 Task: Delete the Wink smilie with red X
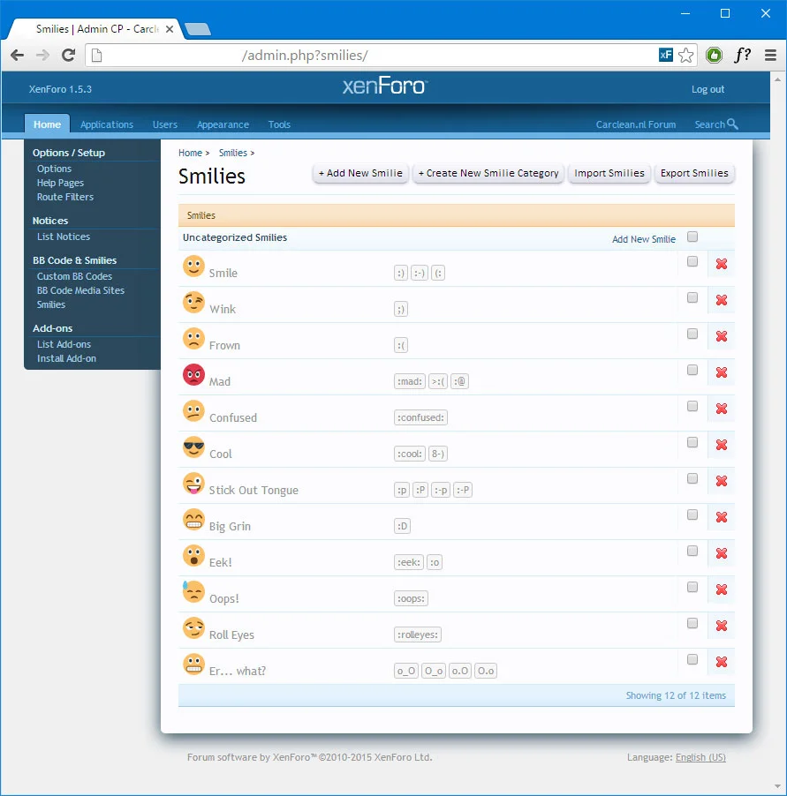(x=721, y=300)
